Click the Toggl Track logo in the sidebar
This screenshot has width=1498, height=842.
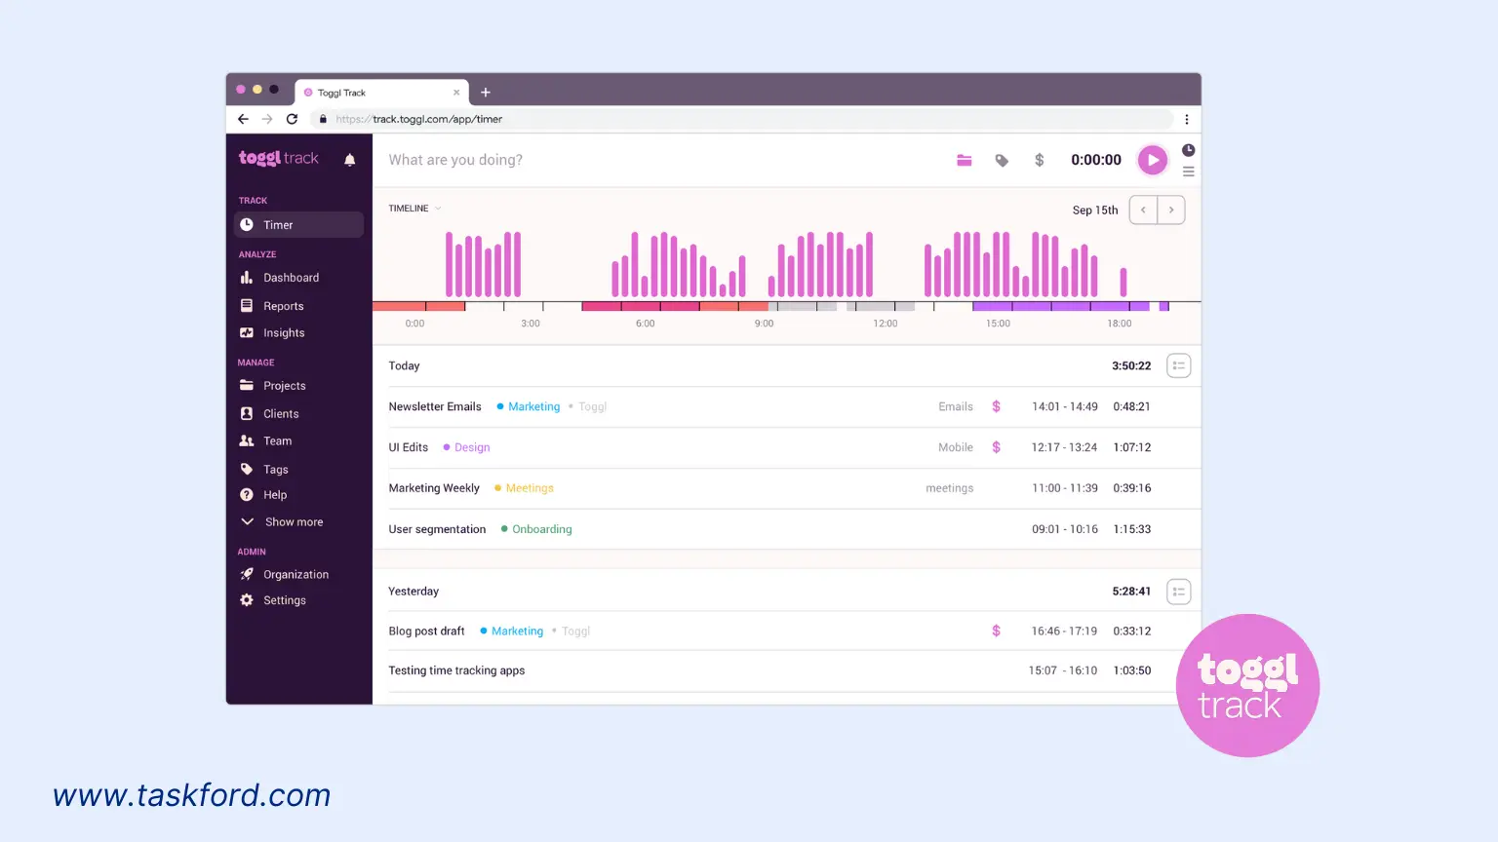pos(279,158)
